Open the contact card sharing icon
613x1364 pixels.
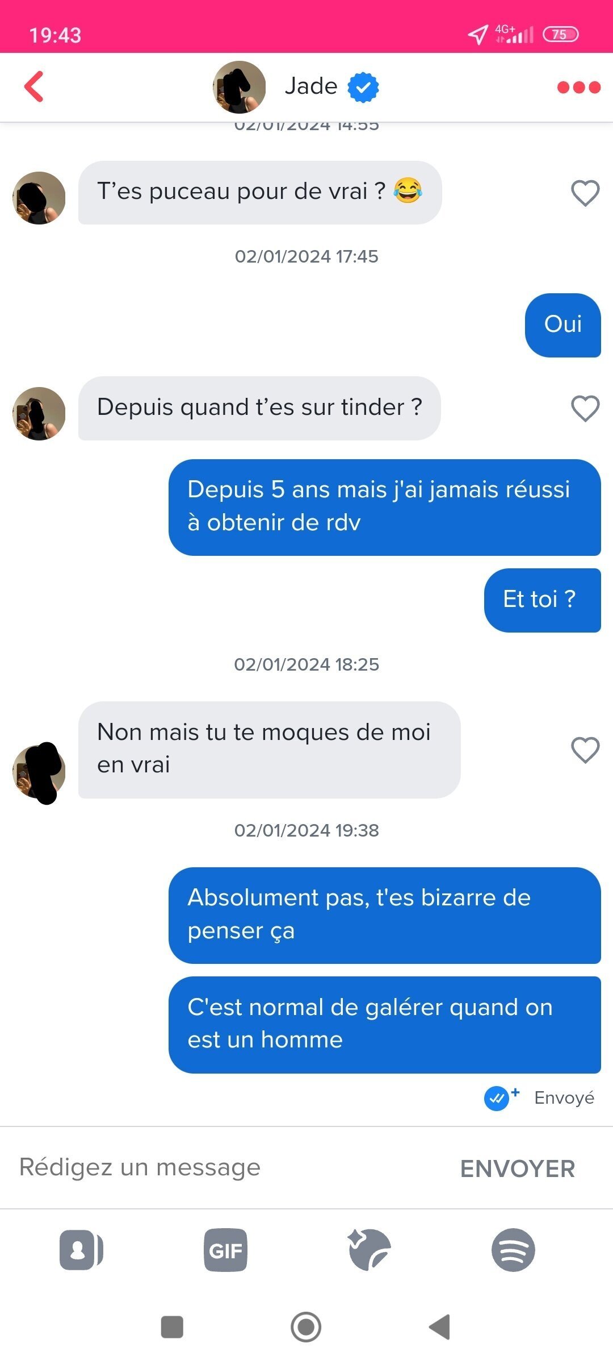pyautogui.click(x=81, y=1250)
